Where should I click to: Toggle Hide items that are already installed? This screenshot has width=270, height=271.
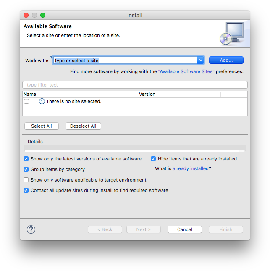pos(153,159)
